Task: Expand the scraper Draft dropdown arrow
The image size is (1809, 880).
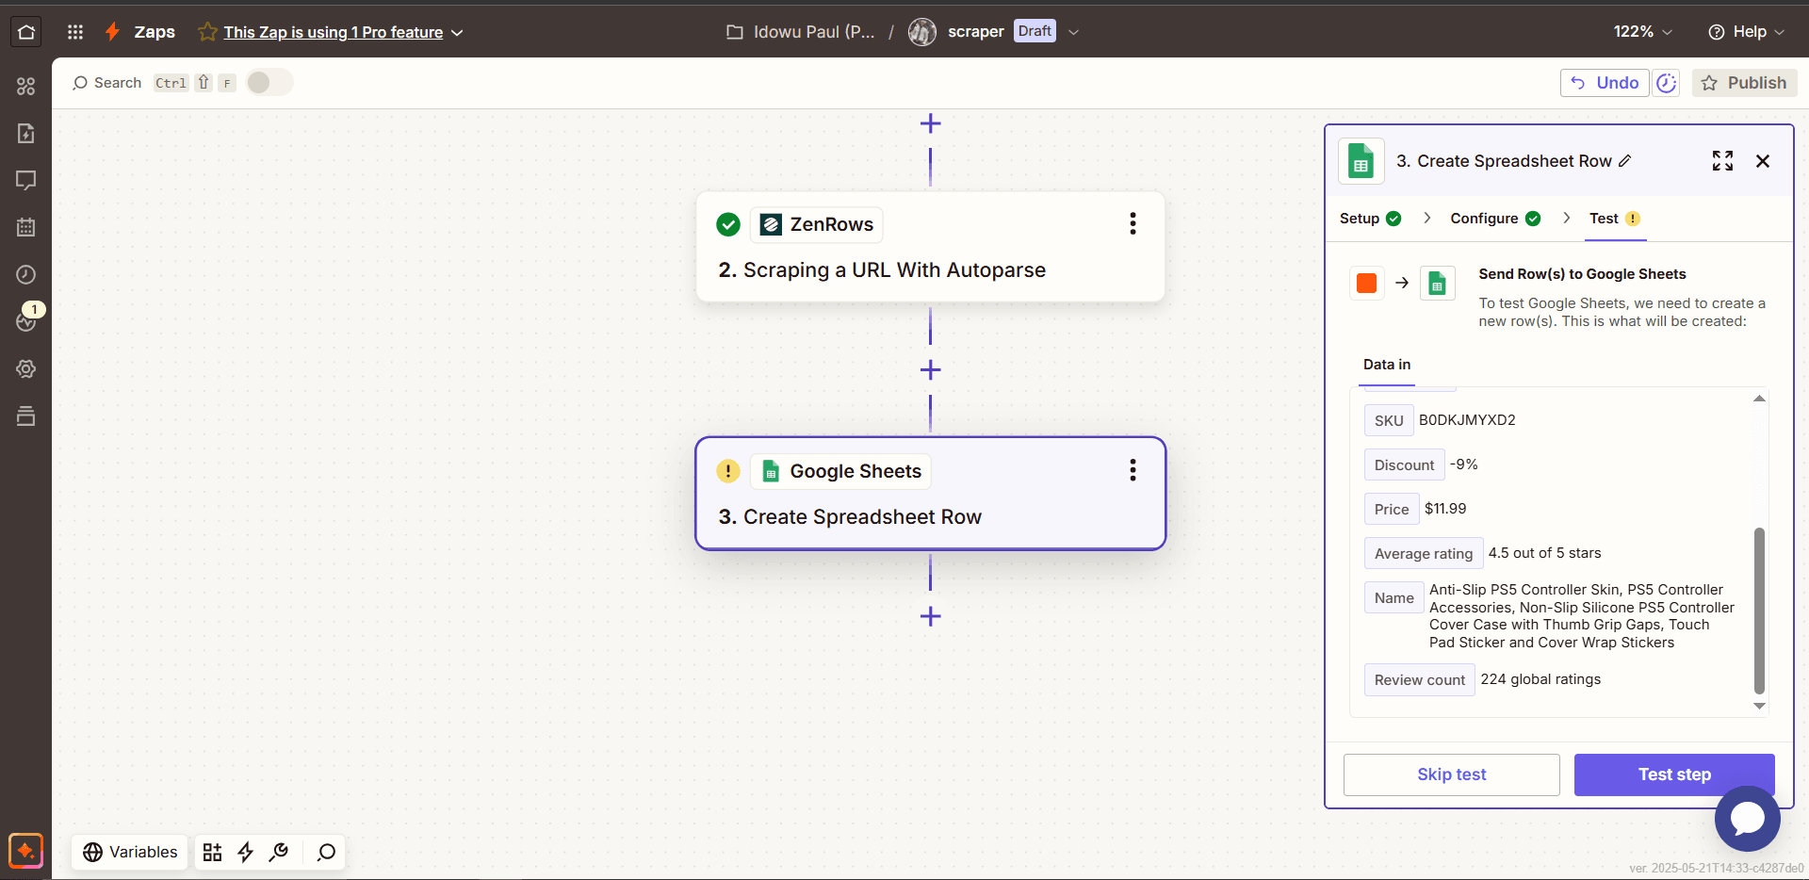Action: tap(1073, 32)
